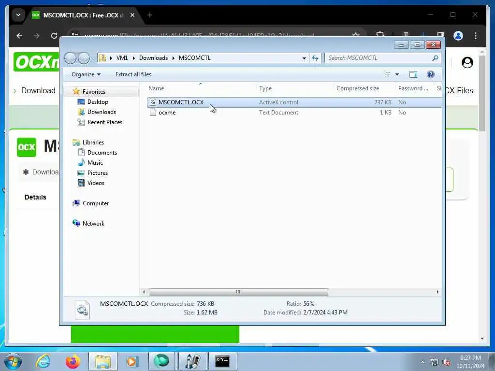
Task: Toggle the preview pane icon
Action: point(413,74)
